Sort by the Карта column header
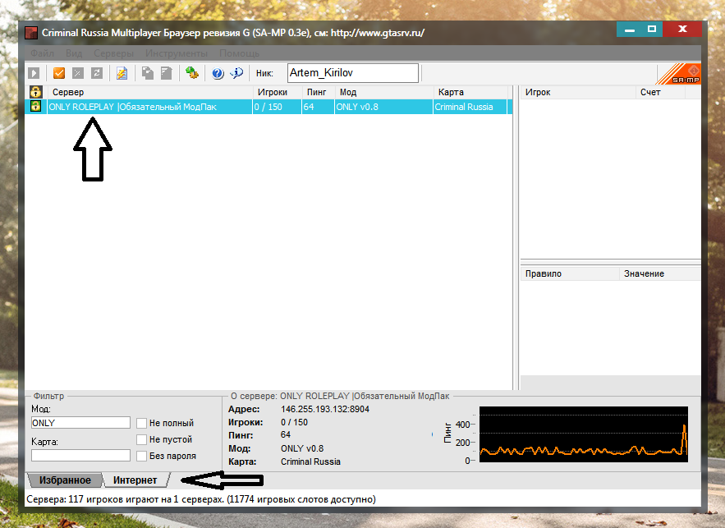Image resolution: width=725 pixels, height=528 pixels. (470, 92)
